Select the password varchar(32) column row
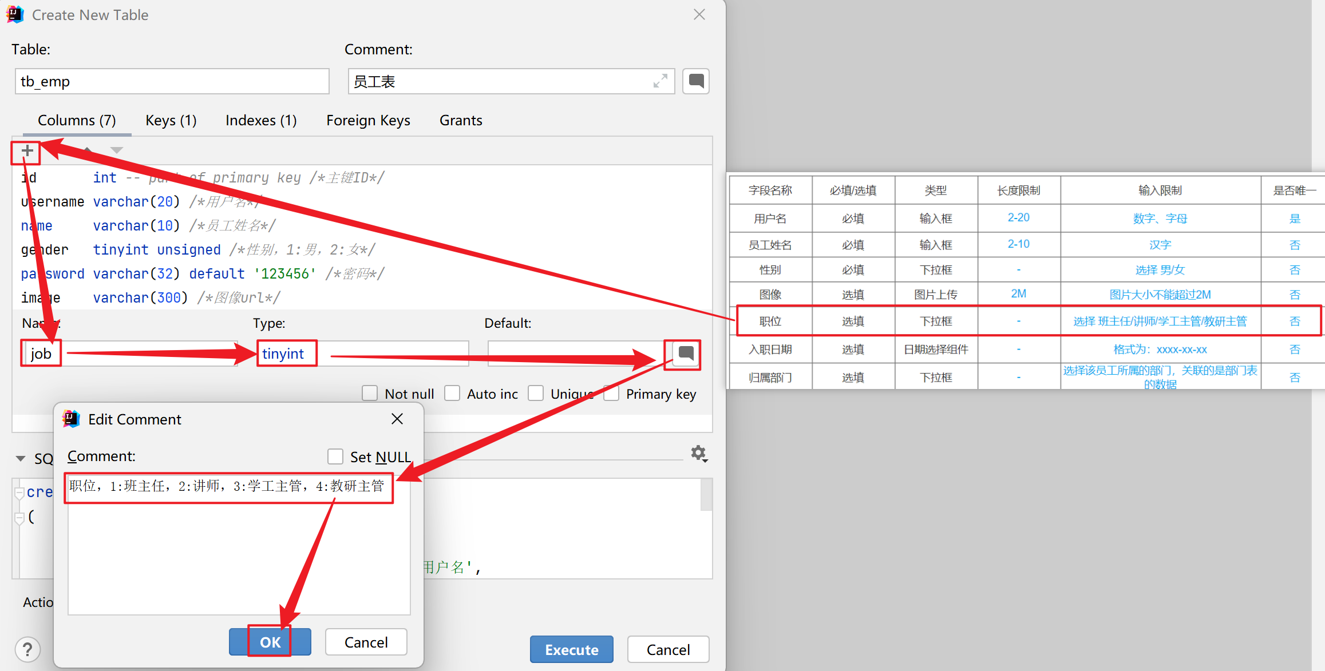1325x671 pixels. click(x=362, y=273)
